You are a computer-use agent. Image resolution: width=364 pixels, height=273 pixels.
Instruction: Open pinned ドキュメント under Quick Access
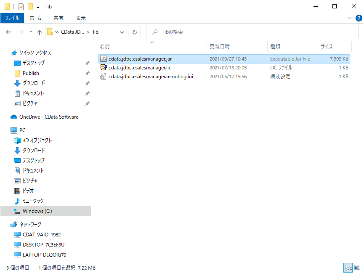[33, 93]
